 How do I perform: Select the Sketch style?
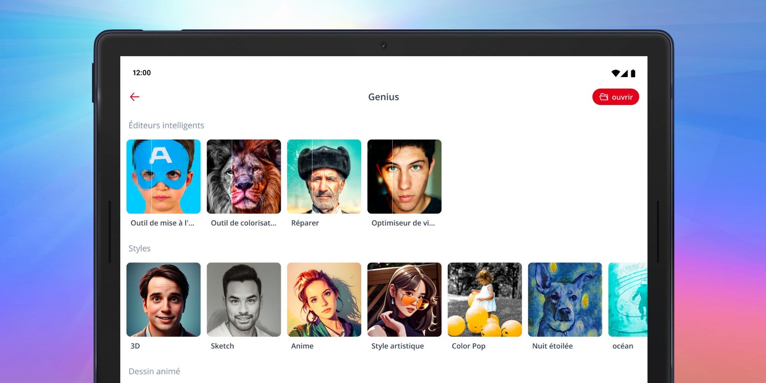(244, 299)
